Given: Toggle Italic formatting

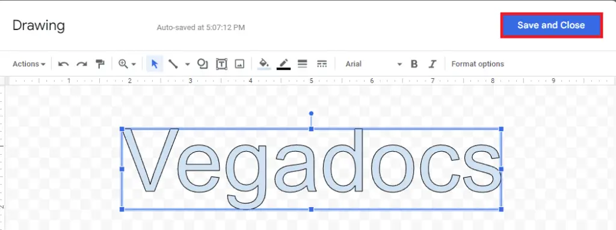Looking at the screenshot, I should click(433, 64).
